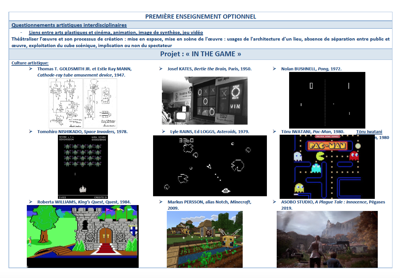Click the King's Quest castle image
The width and height of the screenshot is (400, 278).
coord(82,236)
